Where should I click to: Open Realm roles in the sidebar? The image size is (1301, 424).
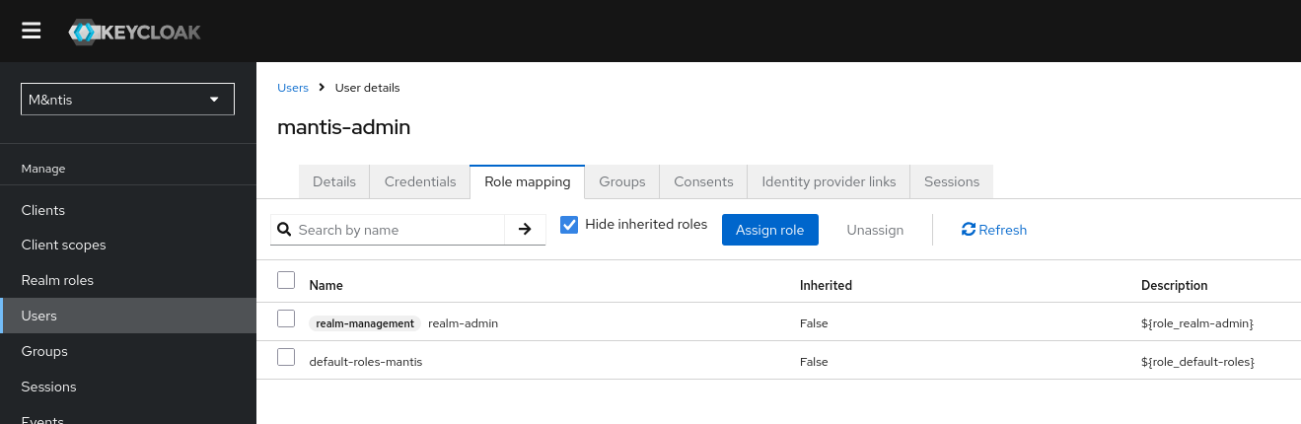tap(128, 280)
